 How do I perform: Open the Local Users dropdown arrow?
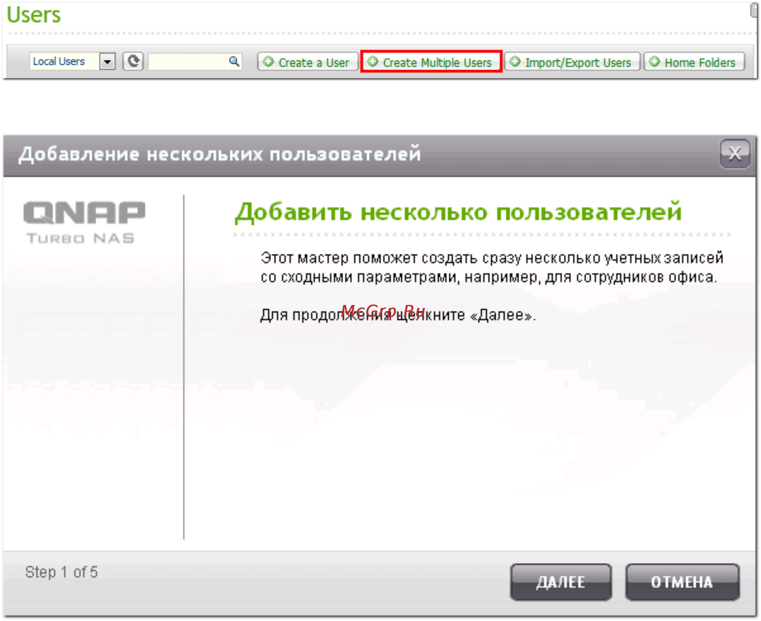(108, 61)
